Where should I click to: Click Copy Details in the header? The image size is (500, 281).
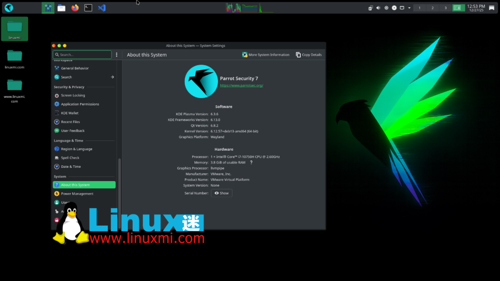pos(308,55)
